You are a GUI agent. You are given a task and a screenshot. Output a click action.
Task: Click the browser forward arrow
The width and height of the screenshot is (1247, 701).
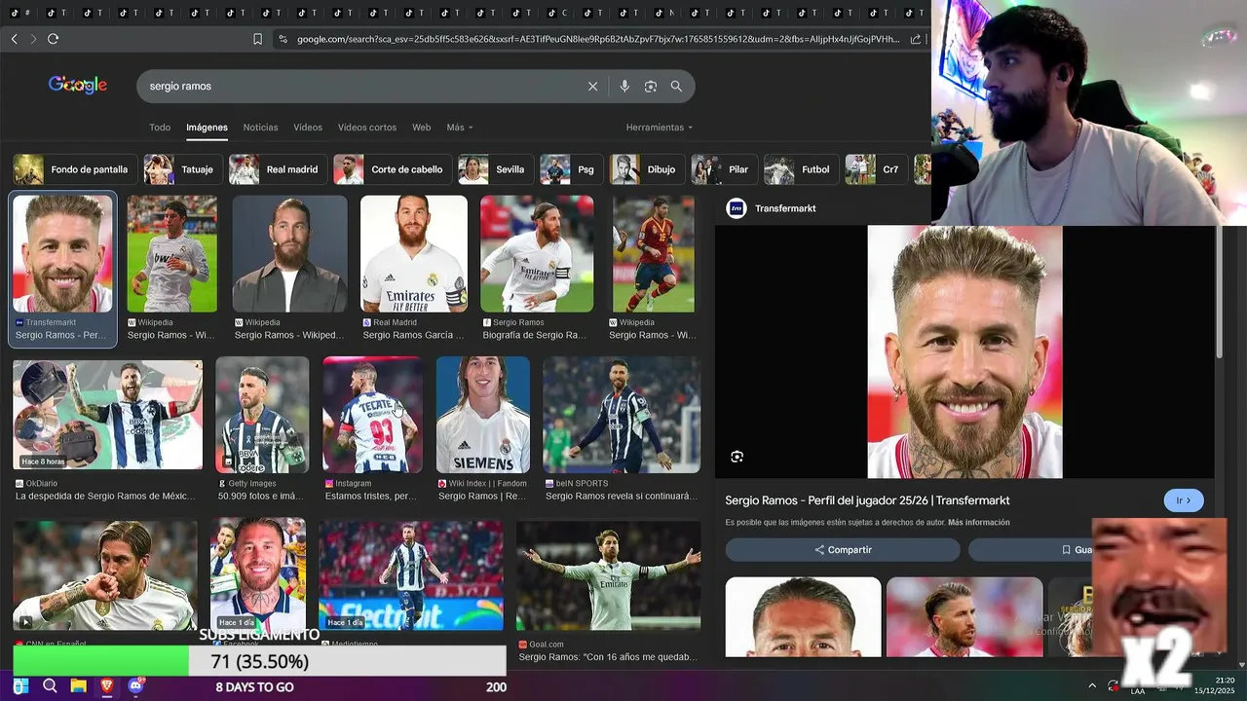pos(33,39)
